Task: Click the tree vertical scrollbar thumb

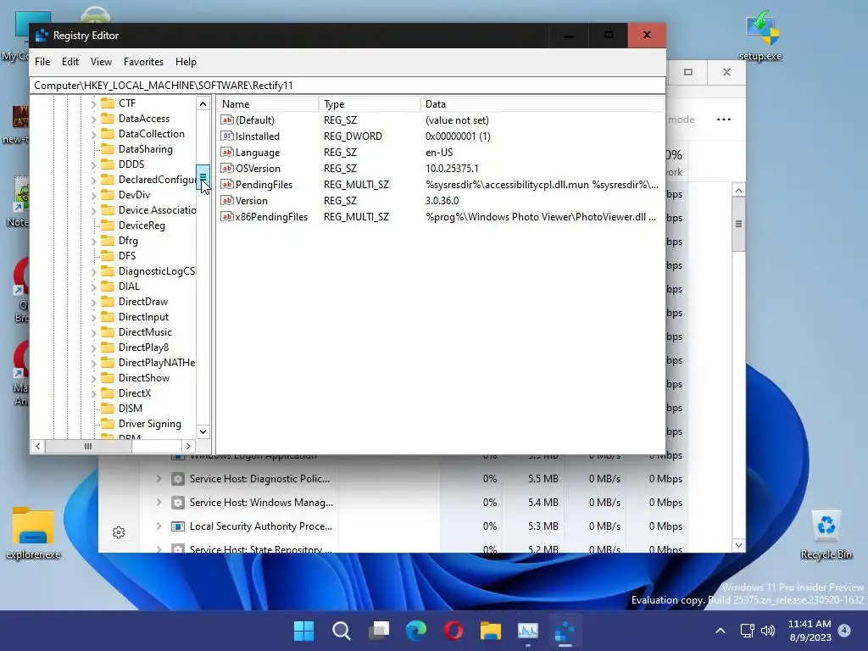Action: coord(203,177)
